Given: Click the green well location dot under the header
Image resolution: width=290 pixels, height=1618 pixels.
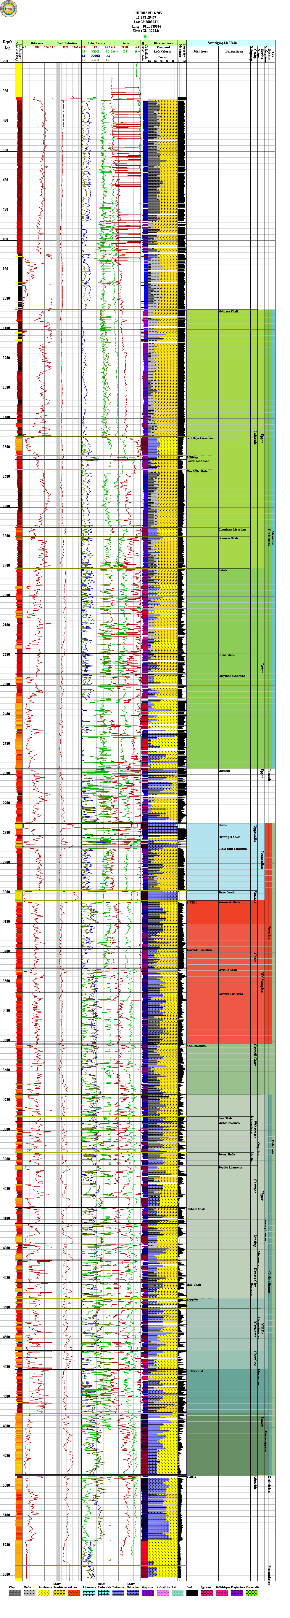Looking at the screenshot, I should [145, 37].
